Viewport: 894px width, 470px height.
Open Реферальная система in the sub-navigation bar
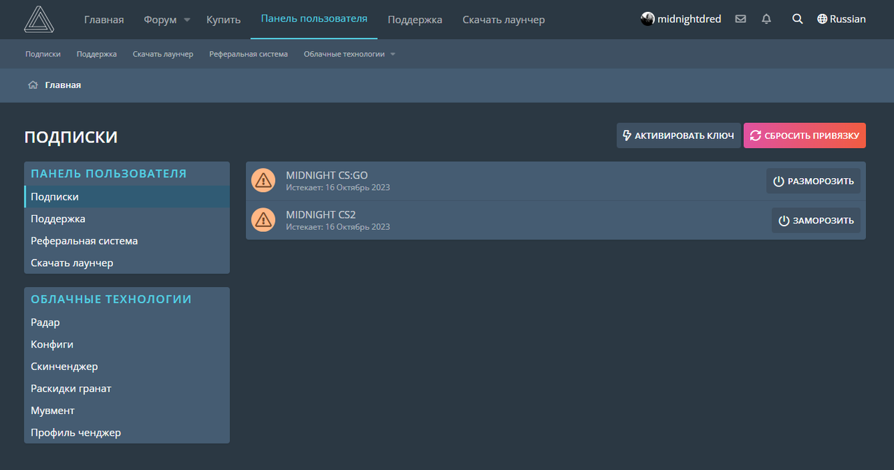coord(249,54)
